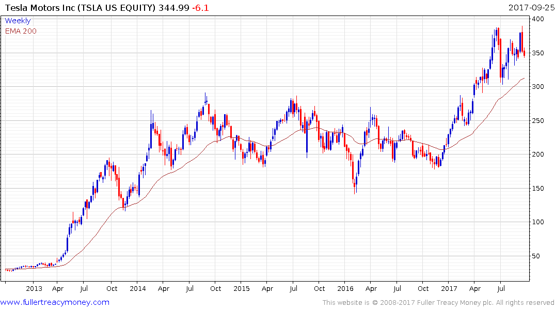This screenshot has height=310, width=555.
Task: Click the 2014 year axis label
Action: click(x=138, y=288)
